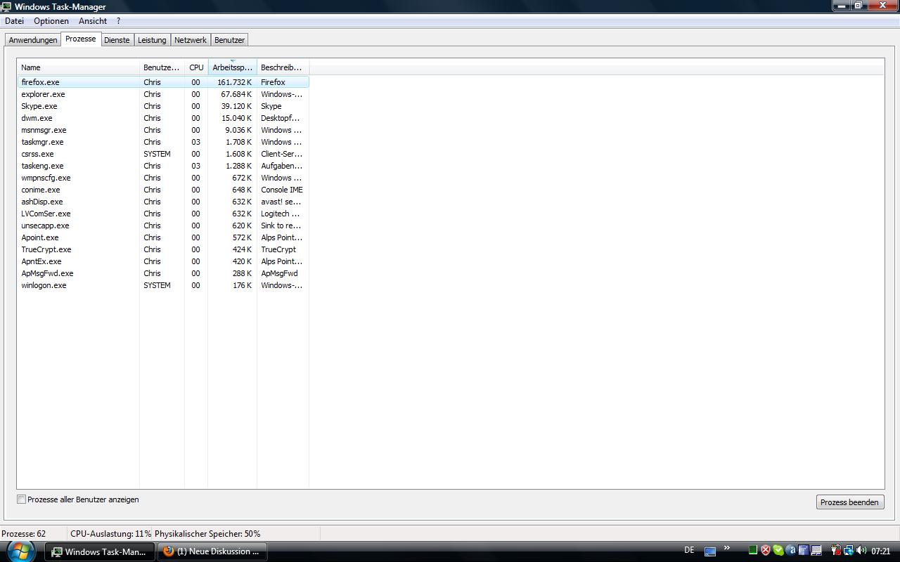Click the 67.684 K memory value
This screenshot has width=900, height=562.
pyautogui.click(x=236, y=94)
